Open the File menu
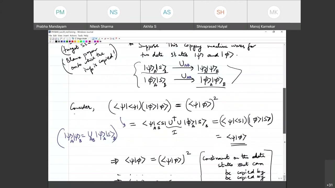The width and height of the screenshot is (335, 188). click(x=50, y=36)
